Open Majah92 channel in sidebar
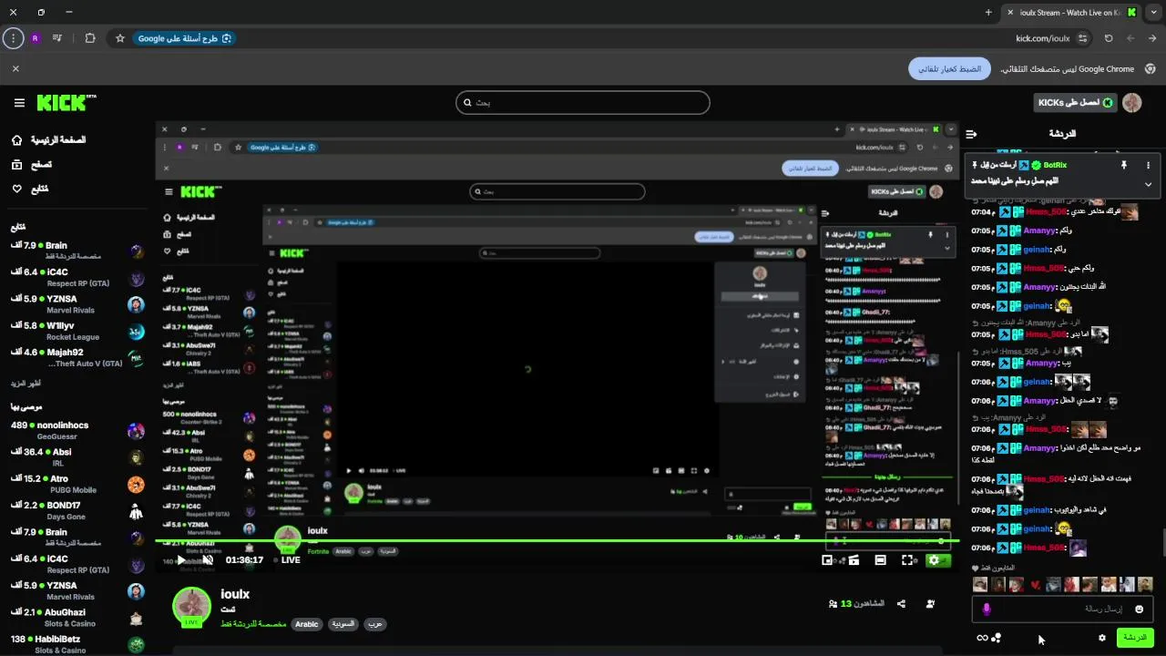Screen dimensions: 1166x656 pyautogui.click(x=77, y=357)
